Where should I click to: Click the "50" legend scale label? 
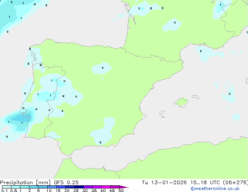click(121, 190)
